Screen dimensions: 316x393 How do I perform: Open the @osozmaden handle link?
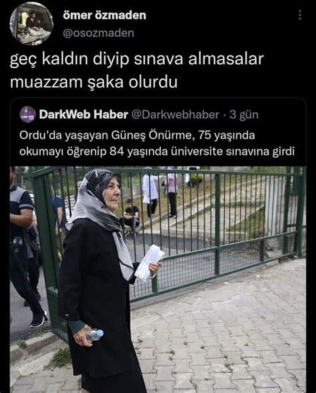98,33
